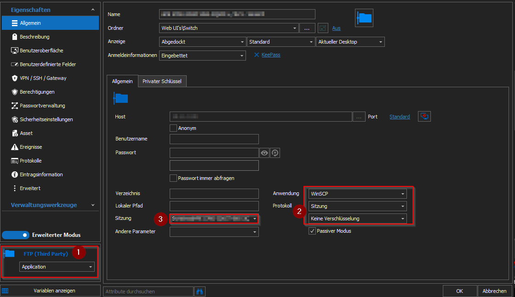
Task: Click the Abbrechen button
Action: pos(494,291)
